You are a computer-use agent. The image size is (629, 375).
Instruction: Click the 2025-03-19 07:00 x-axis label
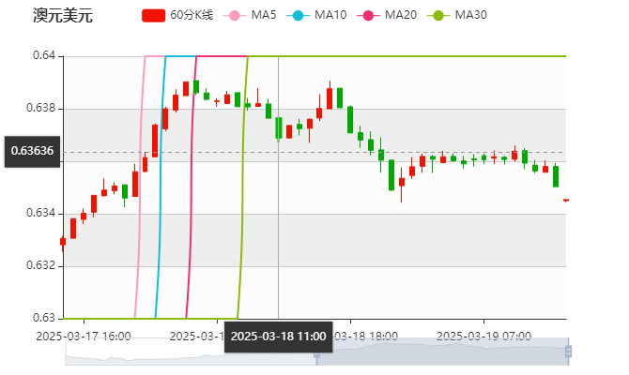click(484, 336)
